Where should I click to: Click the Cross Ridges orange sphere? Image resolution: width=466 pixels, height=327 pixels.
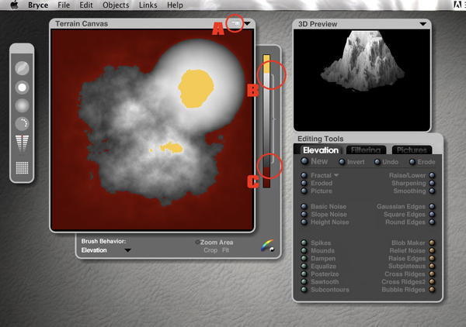432,274
